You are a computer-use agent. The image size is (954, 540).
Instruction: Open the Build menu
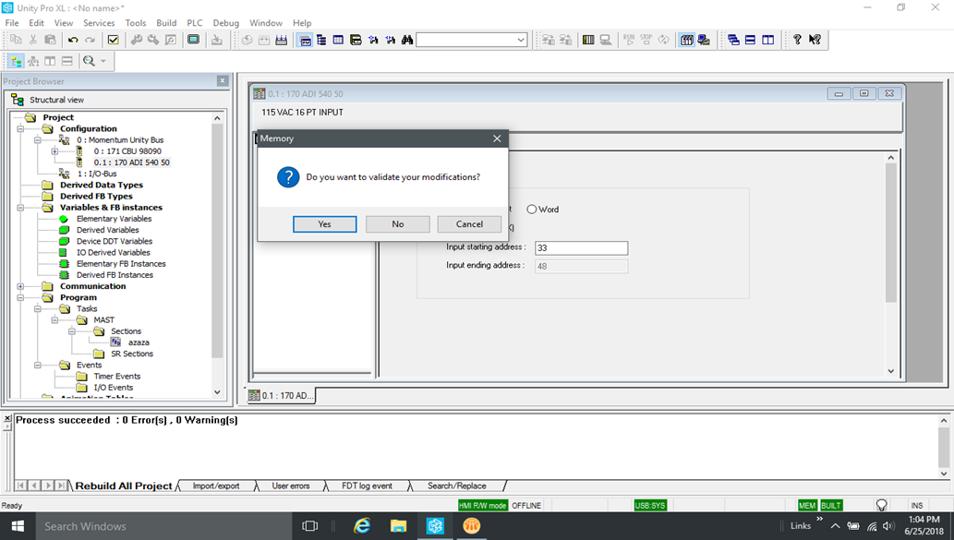tap(166, 22)
